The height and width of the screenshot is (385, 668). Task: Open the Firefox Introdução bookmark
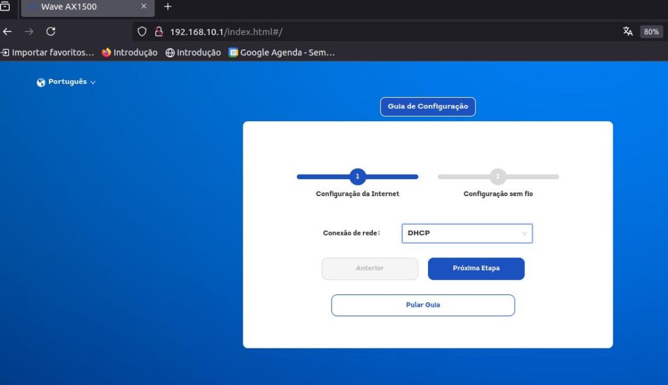coord(130,52)
